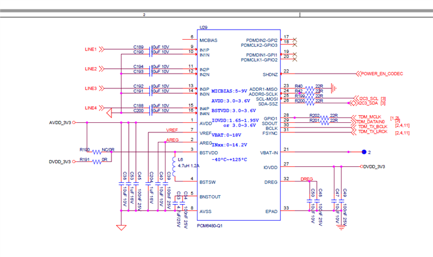Select the R40 resistor designator

298,86
